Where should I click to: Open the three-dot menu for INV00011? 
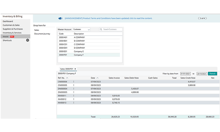[74, 96]
